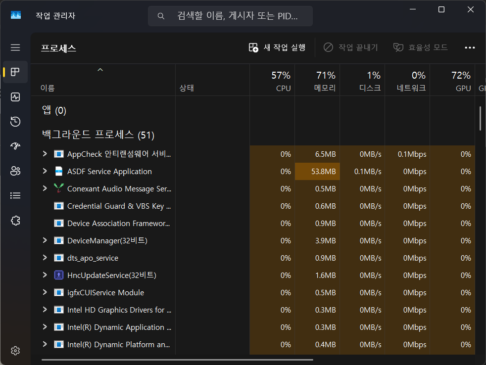Click the search box for name or PID
The height and width of the screenshot is (365, 486).
230,16
